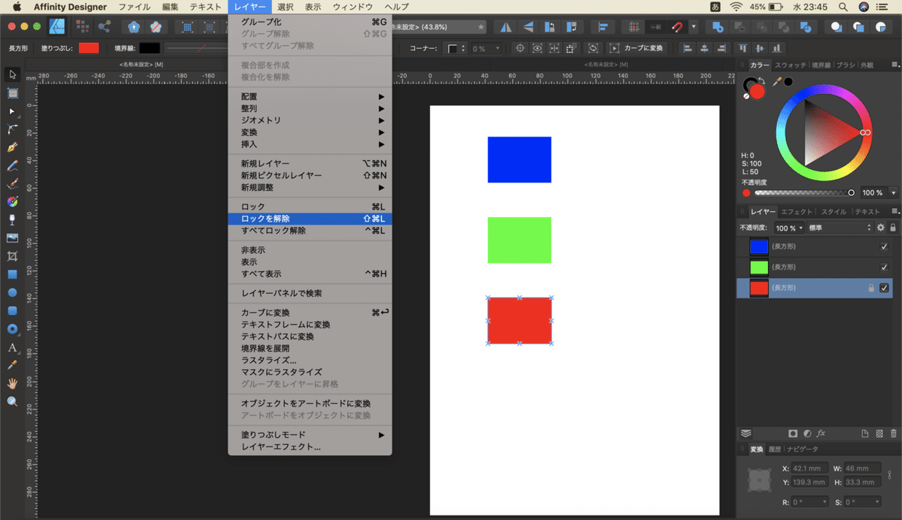The height and width of the screenshot is (520, 902).
Task: Toggle lock icon beside blend mode
Action: click(x=893, y=228)
